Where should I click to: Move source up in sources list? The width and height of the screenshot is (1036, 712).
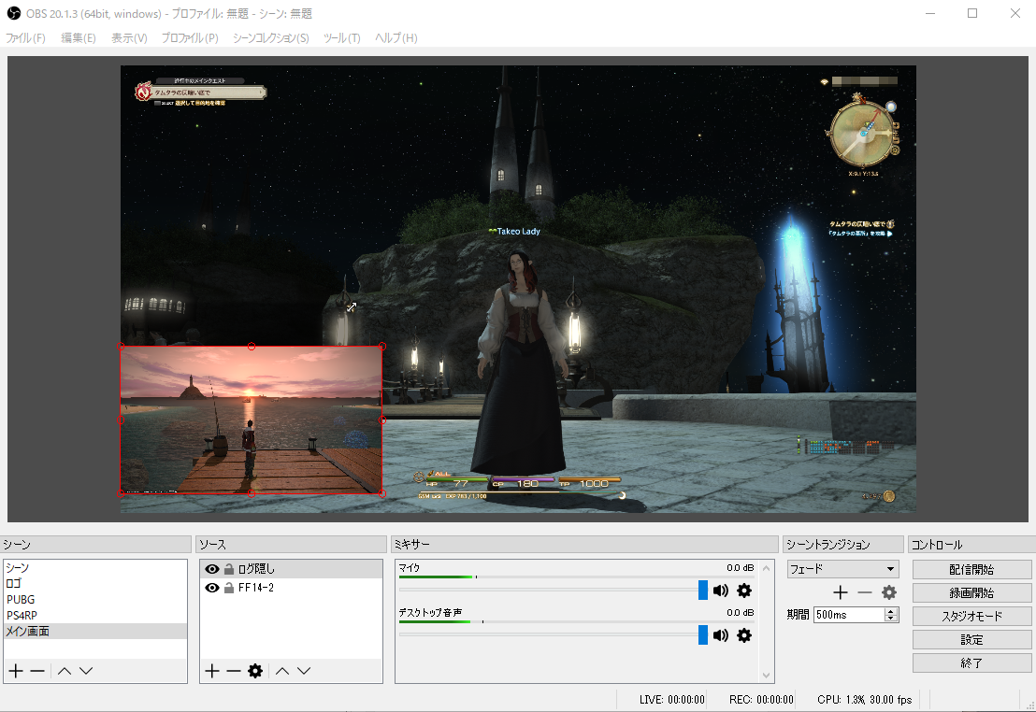[x=282, y=671]
